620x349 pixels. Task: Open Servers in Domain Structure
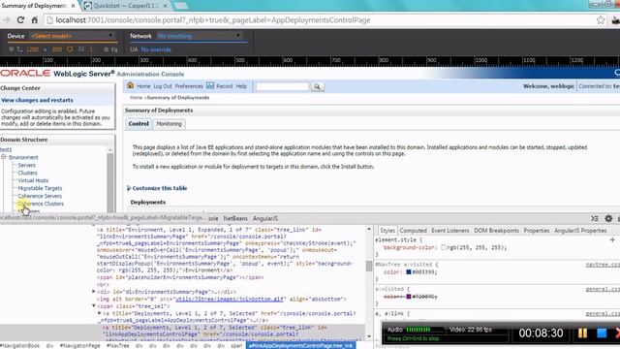(x=26, y=165)
